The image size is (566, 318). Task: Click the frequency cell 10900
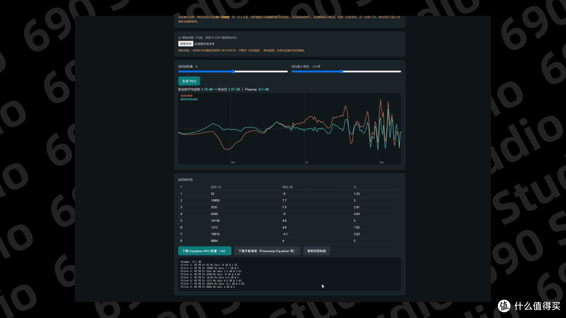tap(215, 201)
